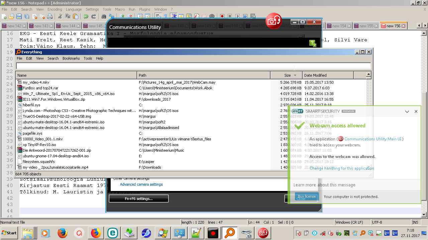Undo the last edit in Notepad++
This screenshot has height=240, width=428.
[x=86, y=16]
